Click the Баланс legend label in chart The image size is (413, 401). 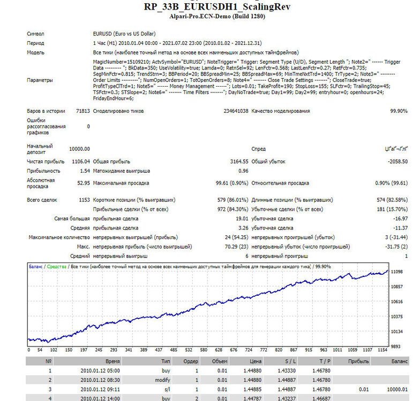point(35,267)
